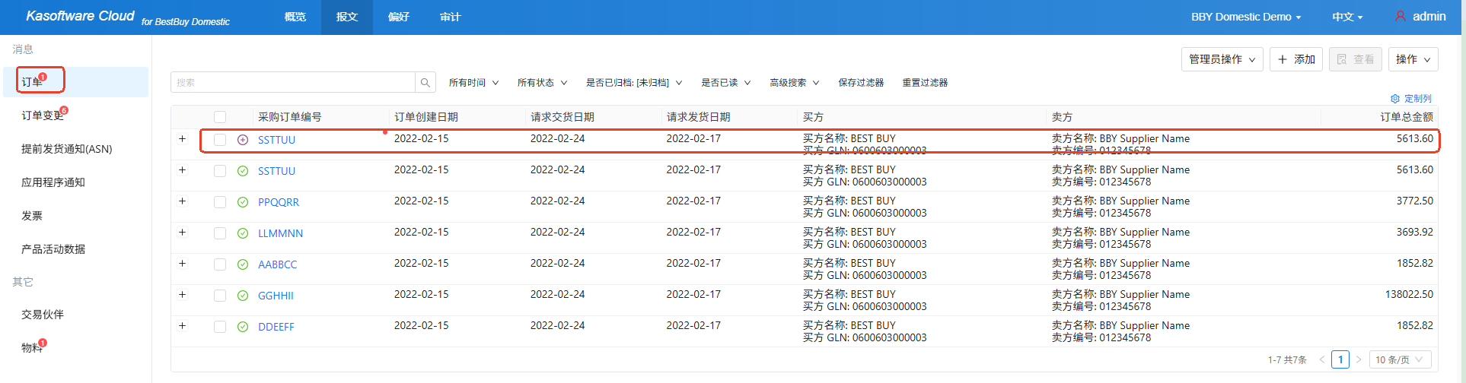This screenshot has width=1466, height=383.
Task: Open 操作 dropdown button
Action: click(1413, 59)
